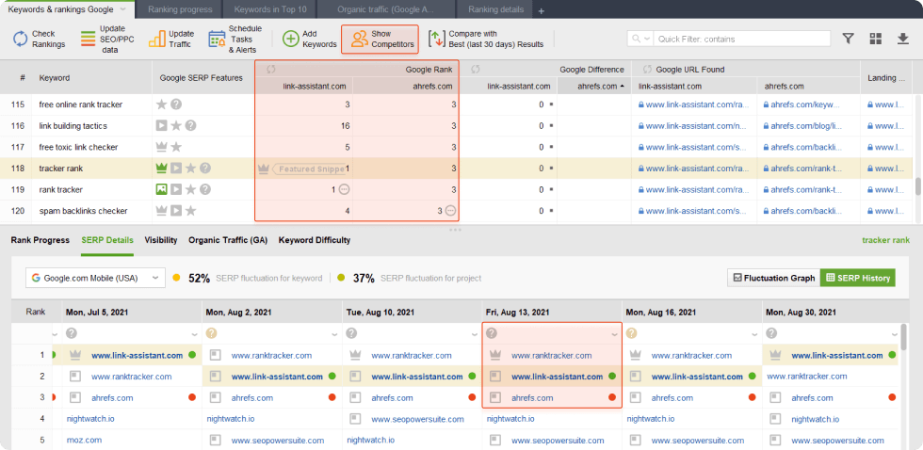The image size is (923, 450).
Task: Open the workspace grid view icon
Action: 875,39
